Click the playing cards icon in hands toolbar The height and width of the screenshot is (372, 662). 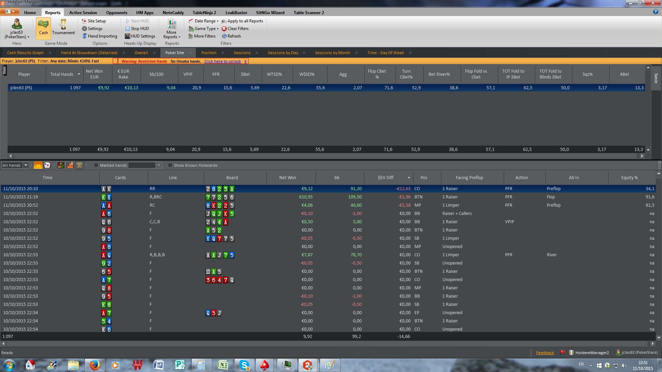click(x=47, y=165)
